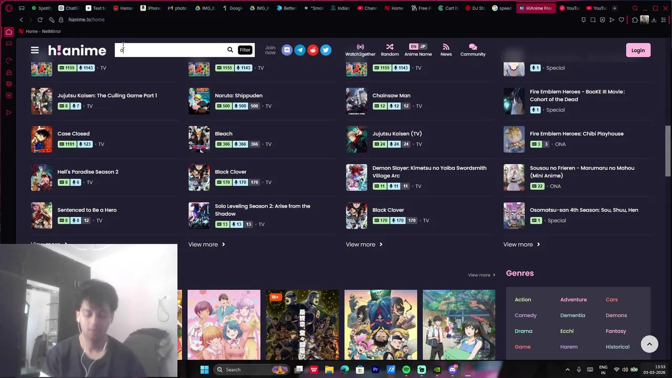
Task: Open Premiere Pro from the taskbar
Action: [x=375, y=370]
